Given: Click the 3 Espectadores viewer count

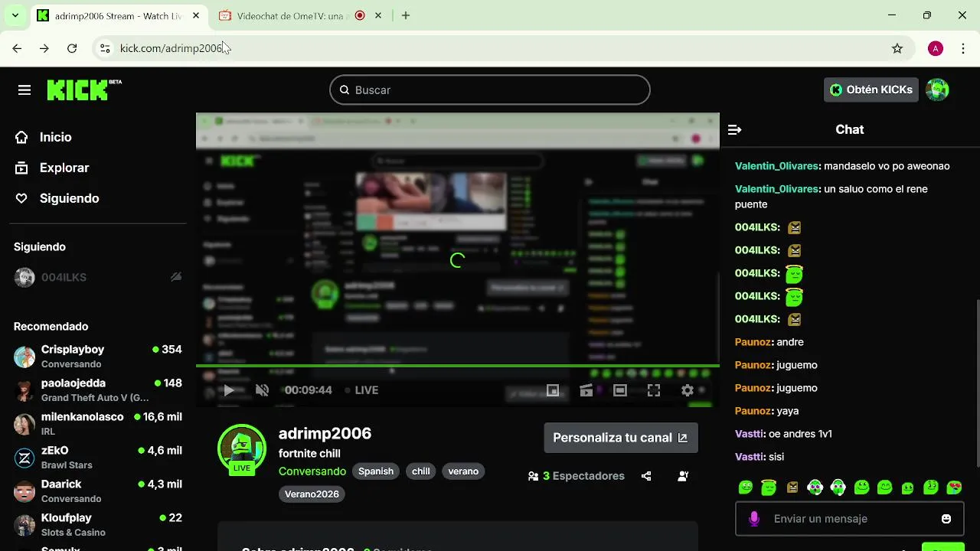Looking at the screenshot, I should [x=577, y=476].
